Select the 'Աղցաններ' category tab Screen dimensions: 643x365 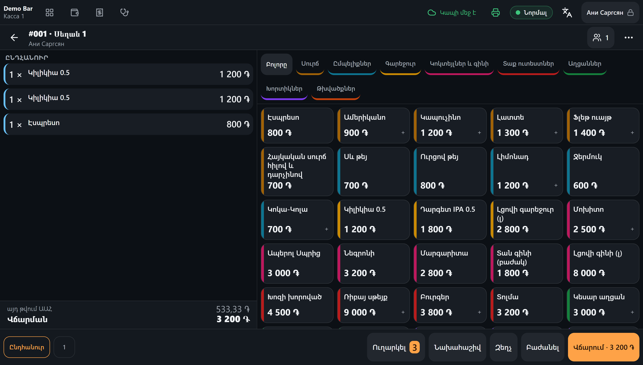click(x=585, y=64)
